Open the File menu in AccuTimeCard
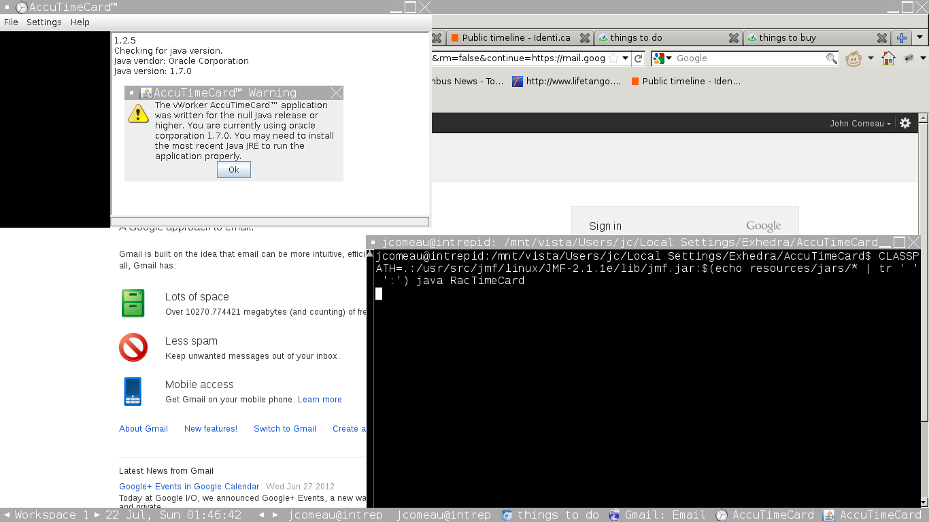This screenshot has height=522, width=929. [11, 22]
